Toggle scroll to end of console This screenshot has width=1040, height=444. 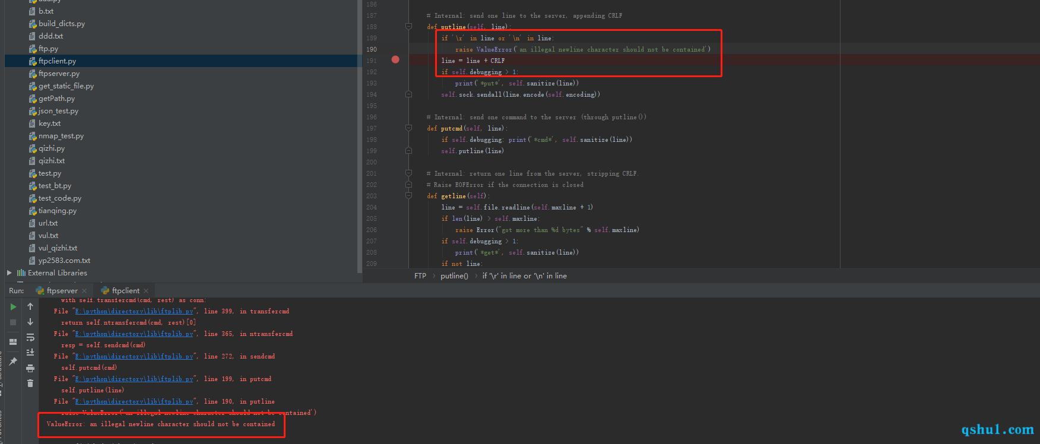[x=30, y=353]
